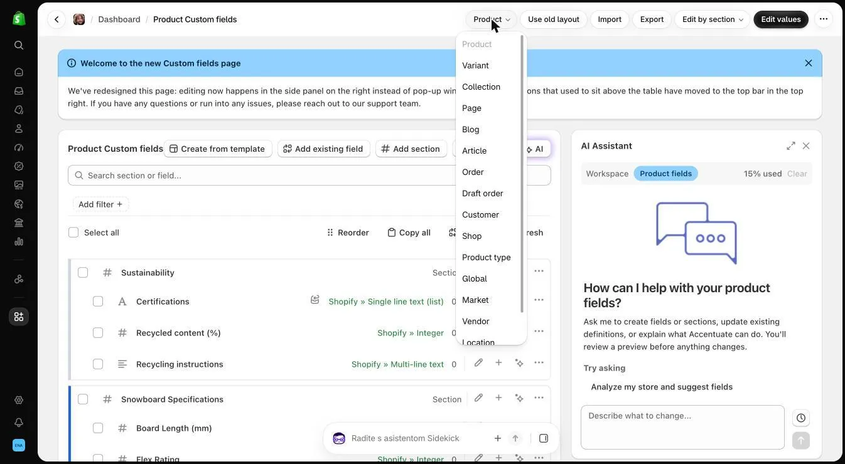This screenshot has width=845, height=464.
Task: Open the more options menu for Recycled content (%)
Action: pyautogui.click(x=539, y=331)
